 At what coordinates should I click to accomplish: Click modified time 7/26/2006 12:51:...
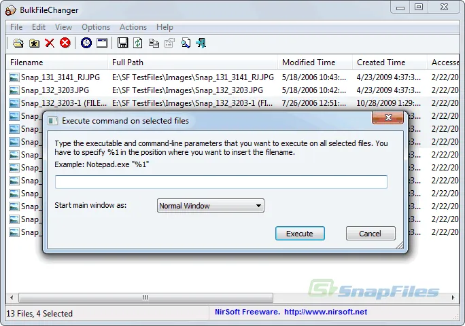(x=314, y=103)
